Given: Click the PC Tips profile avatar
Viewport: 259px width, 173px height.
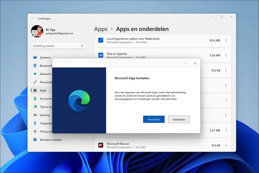Looking at the screenshot, I should tap(37, 31).
